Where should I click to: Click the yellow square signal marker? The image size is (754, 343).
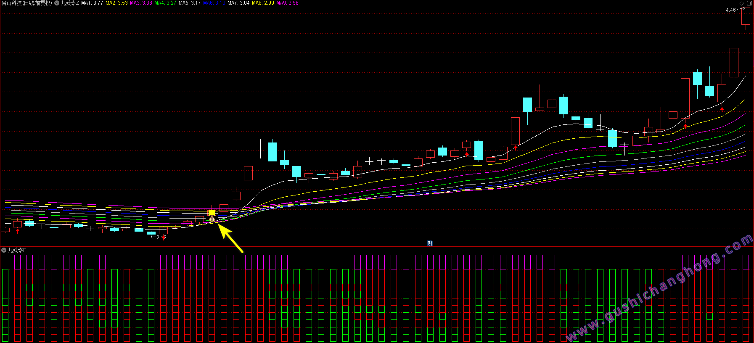pyautogui.click(x=212, y=213)
